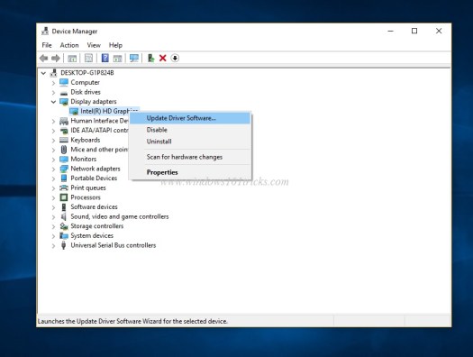Click the Mice and other pointing devices icon
The width and height of the screenshot is (473, 357).
tap(64, 150)
